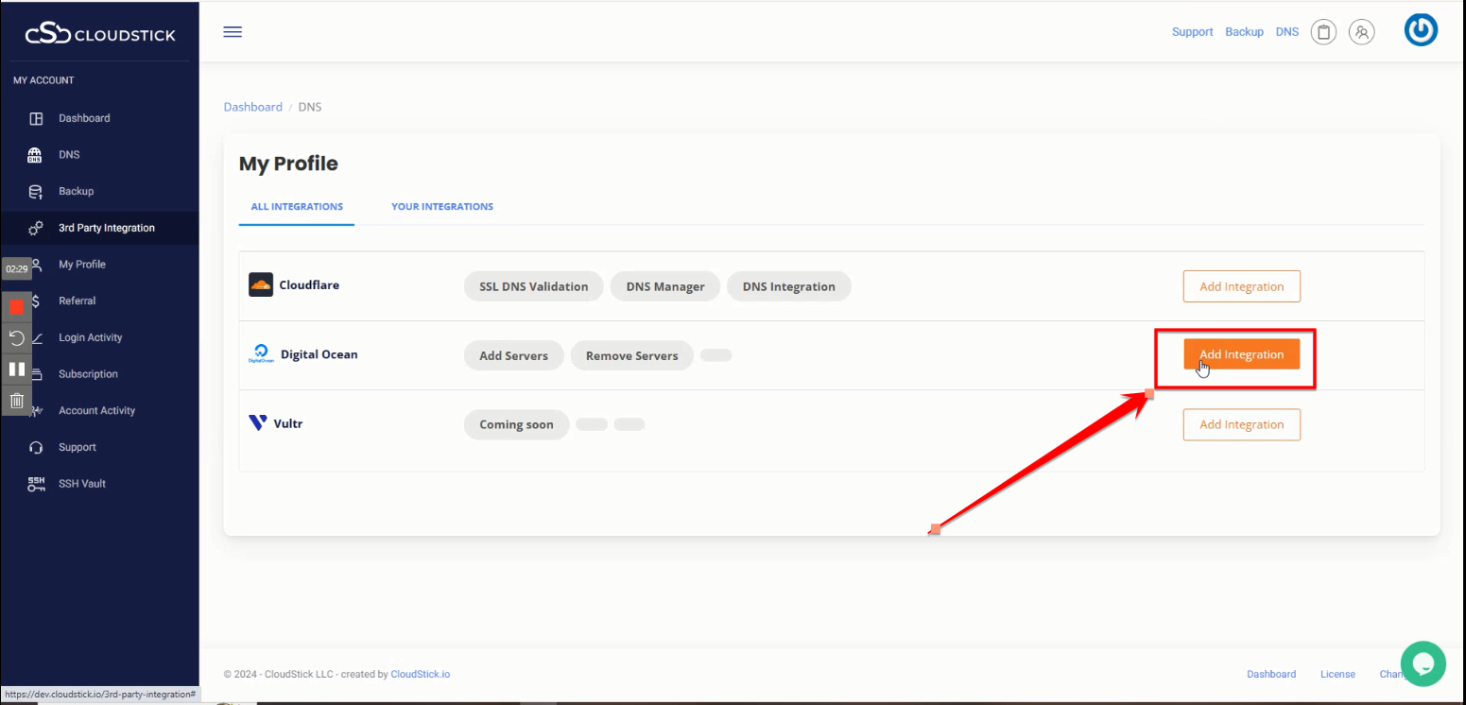
Task: Open the clipboard icon in header
Action: (x=1323, y=32)
